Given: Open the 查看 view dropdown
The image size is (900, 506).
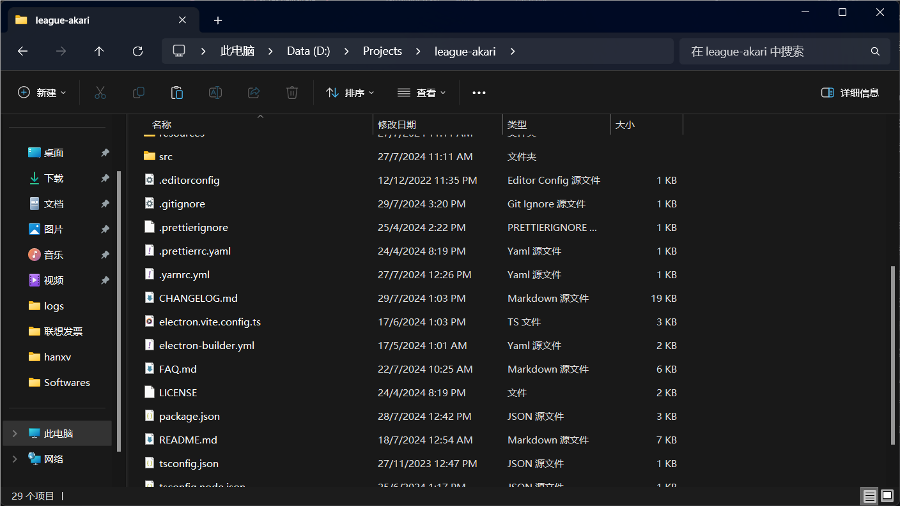Looking at the screenshot, I should click(421, 93).
